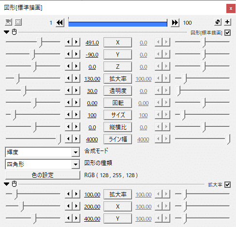Click the 色の設定 button

pyautogui.click(x=43, y=175)
